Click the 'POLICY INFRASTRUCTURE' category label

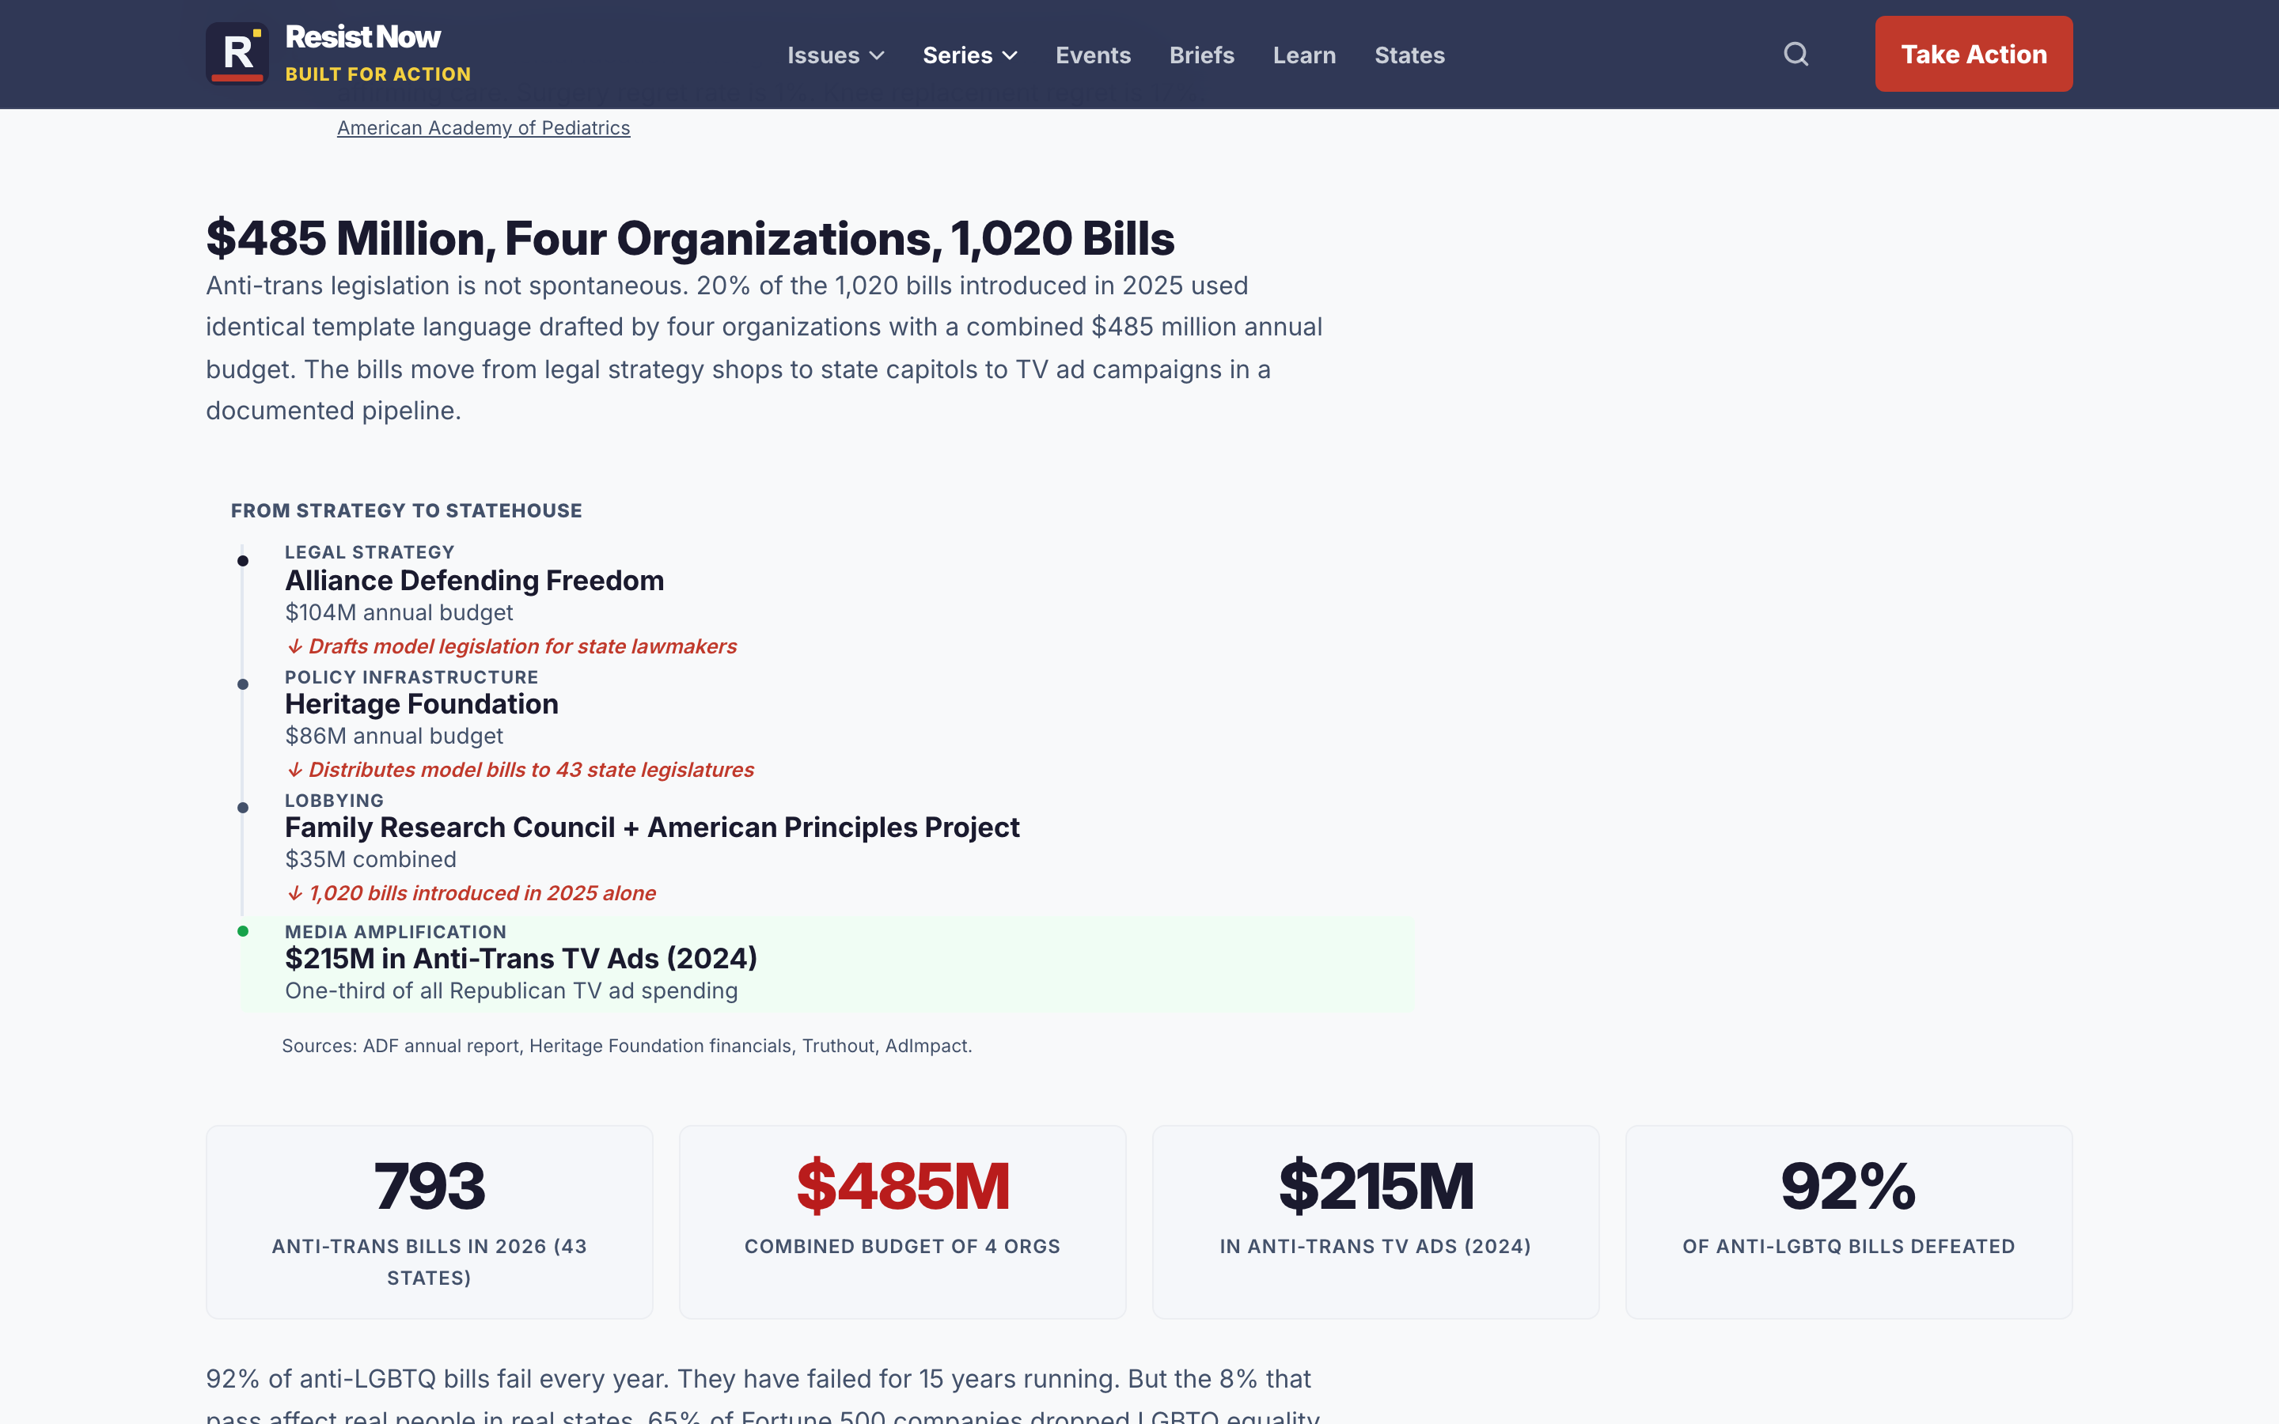coord(411,677)
